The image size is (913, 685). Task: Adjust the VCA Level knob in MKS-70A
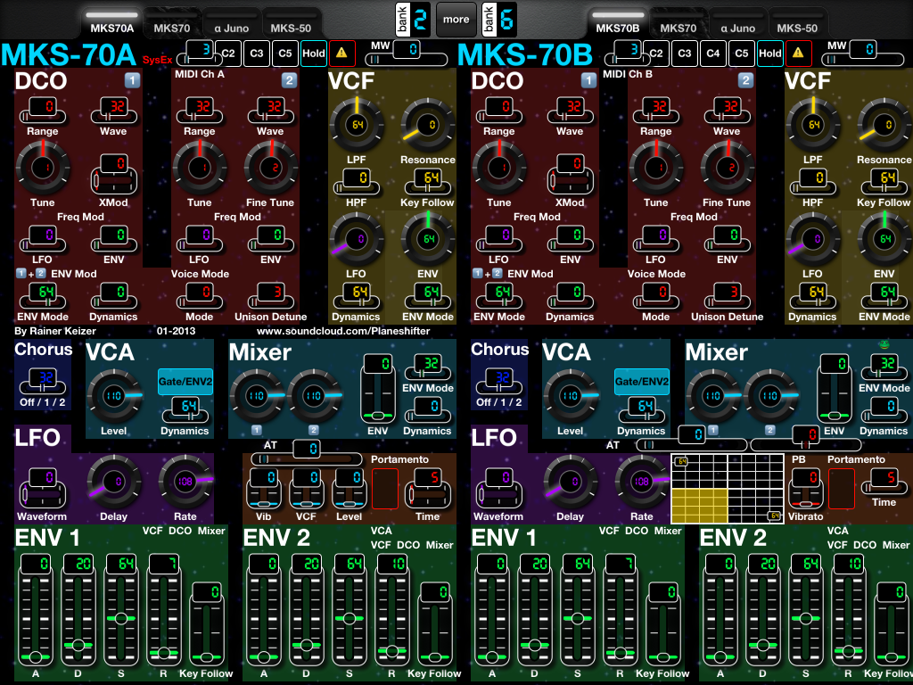tap(114, 396)
